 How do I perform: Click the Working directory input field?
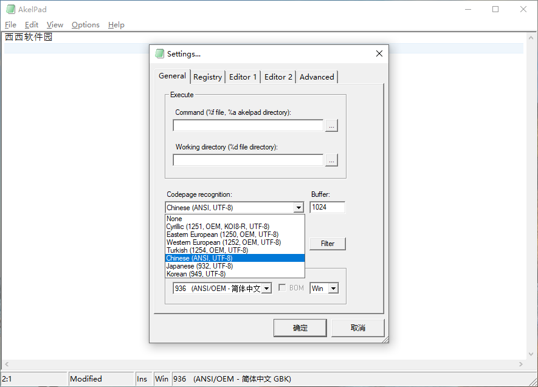tap(248, 160)
